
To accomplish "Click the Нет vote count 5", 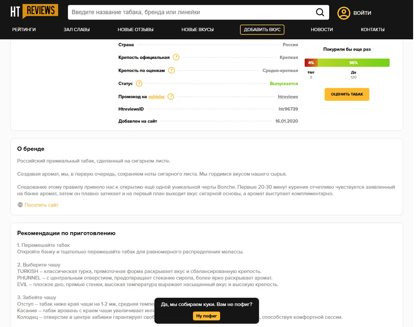I will click(x=311, y=77).
